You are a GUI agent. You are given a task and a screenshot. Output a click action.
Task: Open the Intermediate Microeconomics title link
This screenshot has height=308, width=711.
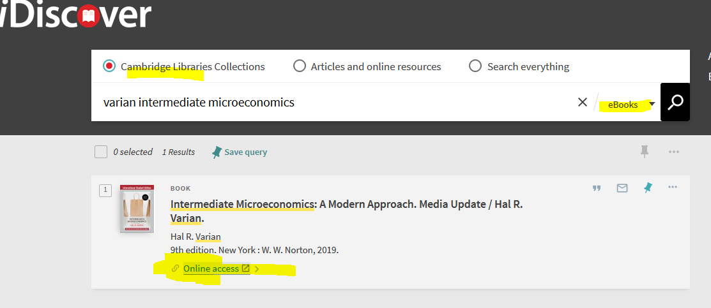click(346, 211)
